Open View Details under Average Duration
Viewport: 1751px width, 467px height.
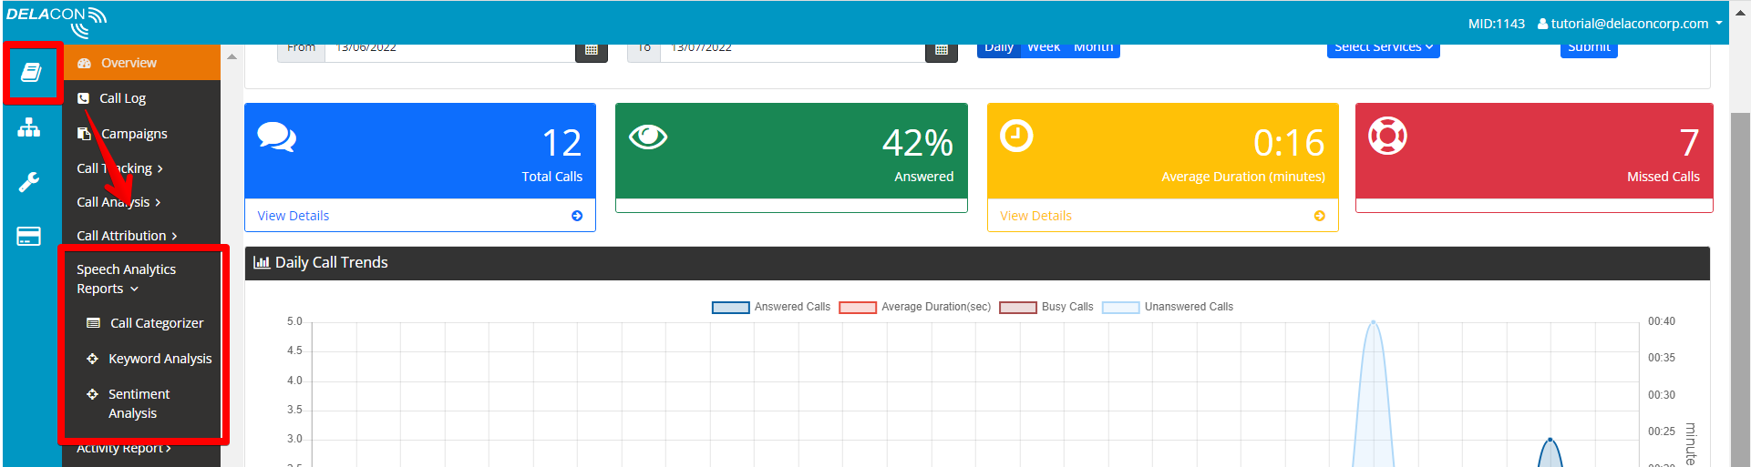coord(1035,216)
